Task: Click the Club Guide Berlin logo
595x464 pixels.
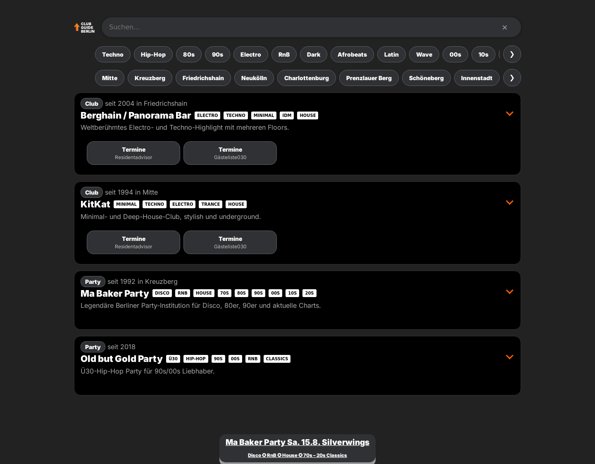Action: click(x=84, y=28)
